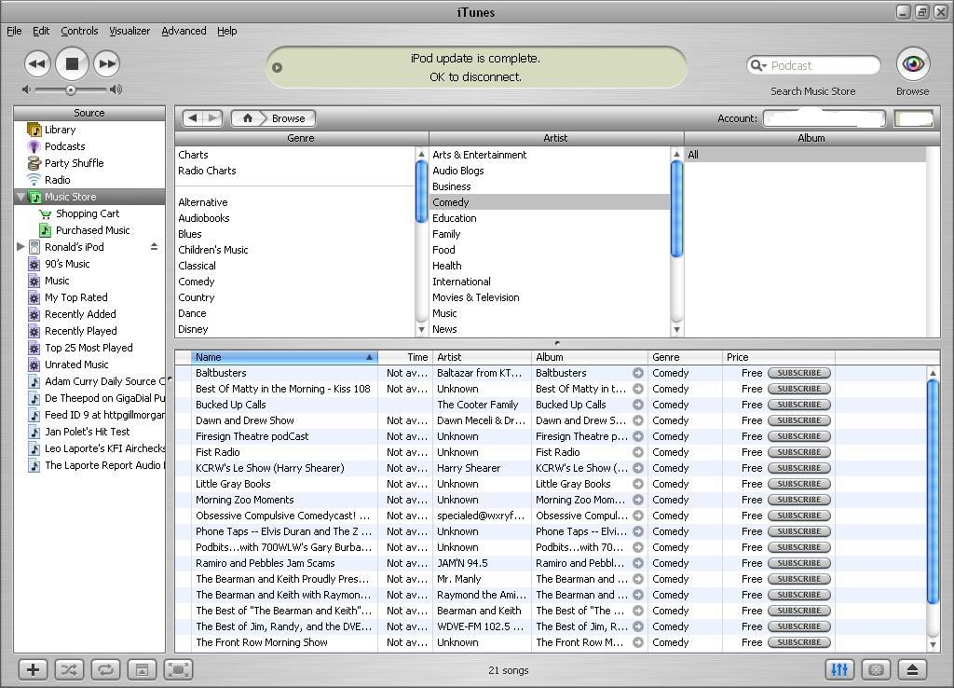Open Jan Polet's Hit Test playlist
This screenshot has width=954, height=688.
[89, 432]
